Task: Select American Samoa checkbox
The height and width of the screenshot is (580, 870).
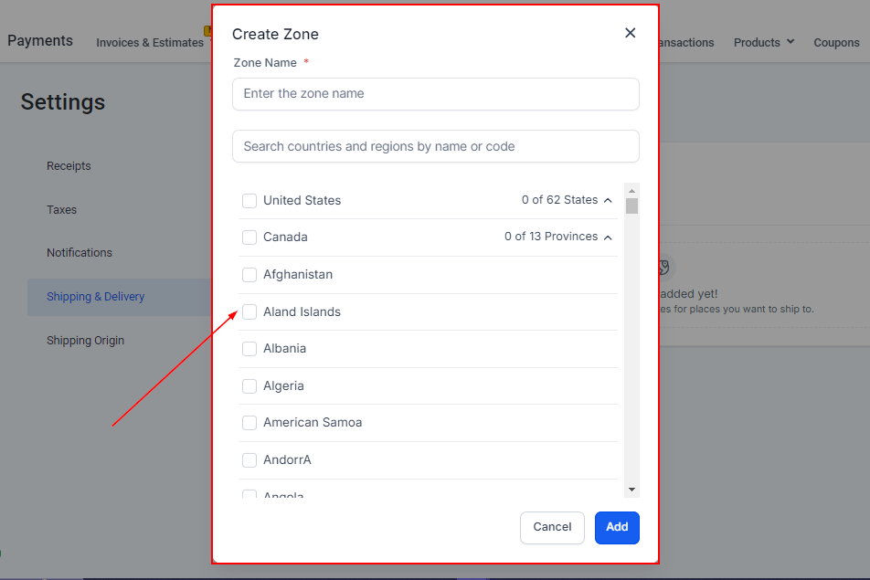Action: click(249, 423)
